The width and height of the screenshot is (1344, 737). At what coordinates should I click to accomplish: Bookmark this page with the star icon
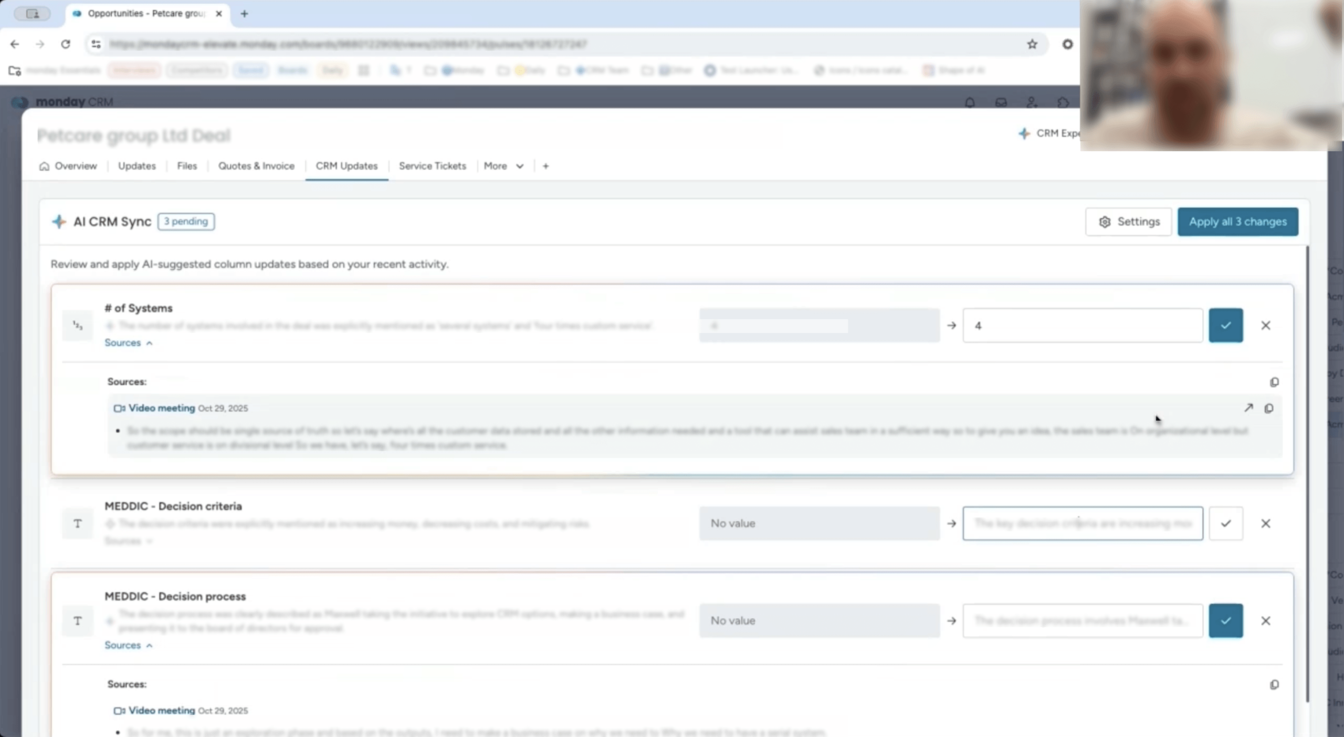[1032, 44]
